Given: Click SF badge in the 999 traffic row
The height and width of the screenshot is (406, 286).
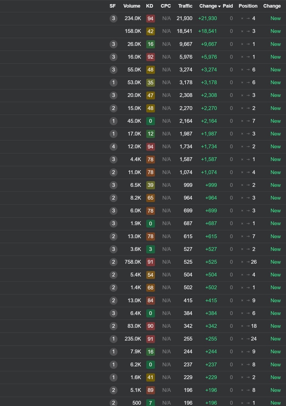Looking at the screenshot, I should (113, 185).
